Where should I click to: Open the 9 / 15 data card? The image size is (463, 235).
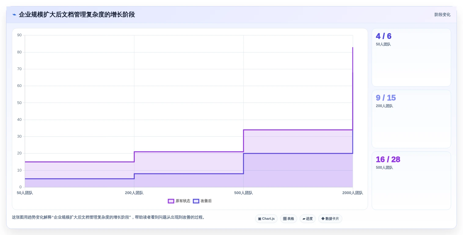coord(411,119)
